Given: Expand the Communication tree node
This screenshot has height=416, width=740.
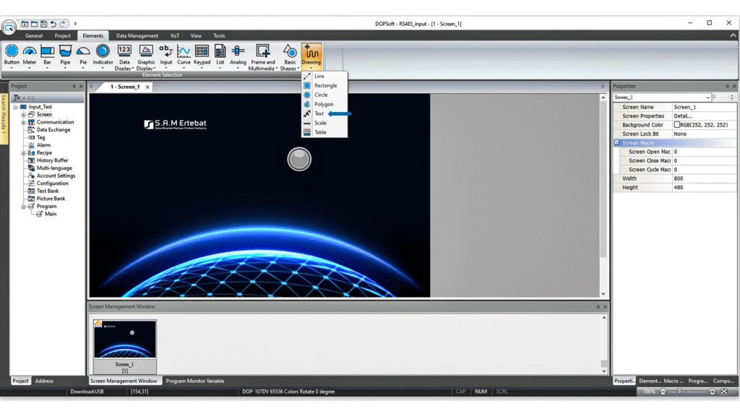Looking at the screenshot, I should click(x=23, y=123).
